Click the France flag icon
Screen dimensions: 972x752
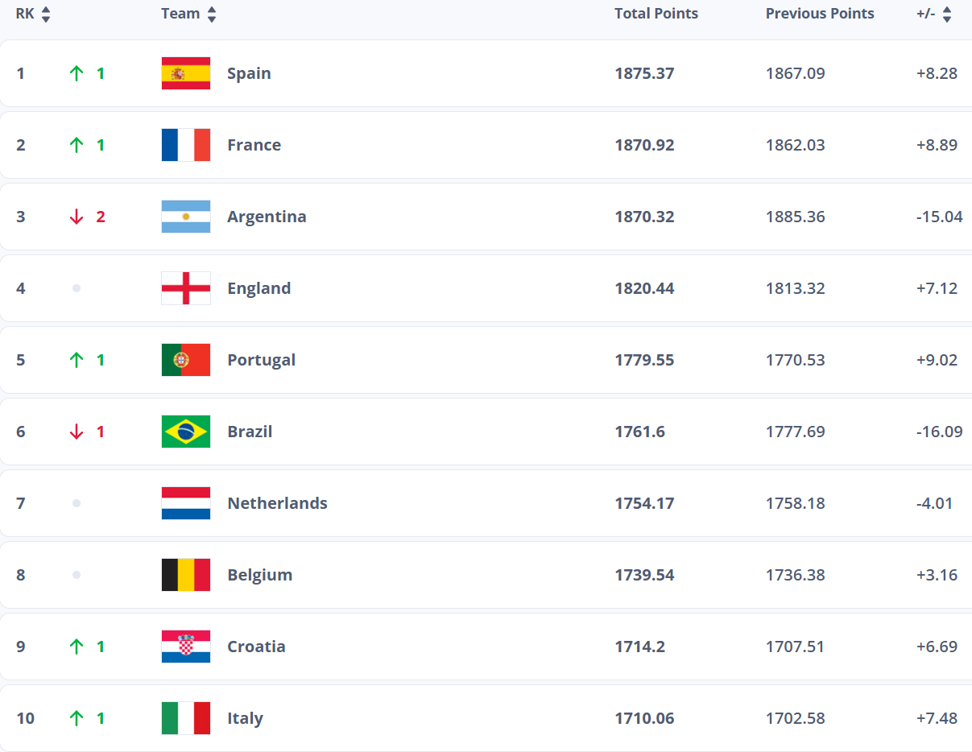point(186,145)
